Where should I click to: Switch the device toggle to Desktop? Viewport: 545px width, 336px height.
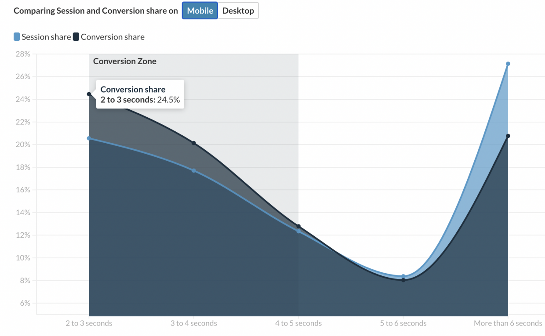[x=238, y=10]
